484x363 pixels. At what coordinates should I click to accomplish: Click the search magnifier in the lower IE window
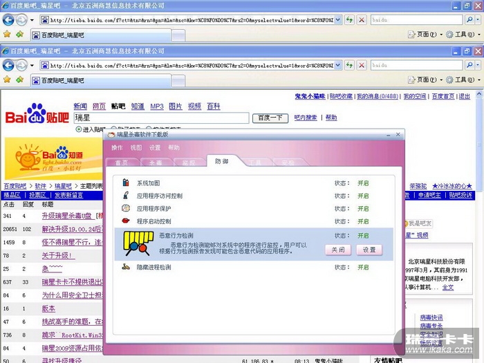click(469, 65)
